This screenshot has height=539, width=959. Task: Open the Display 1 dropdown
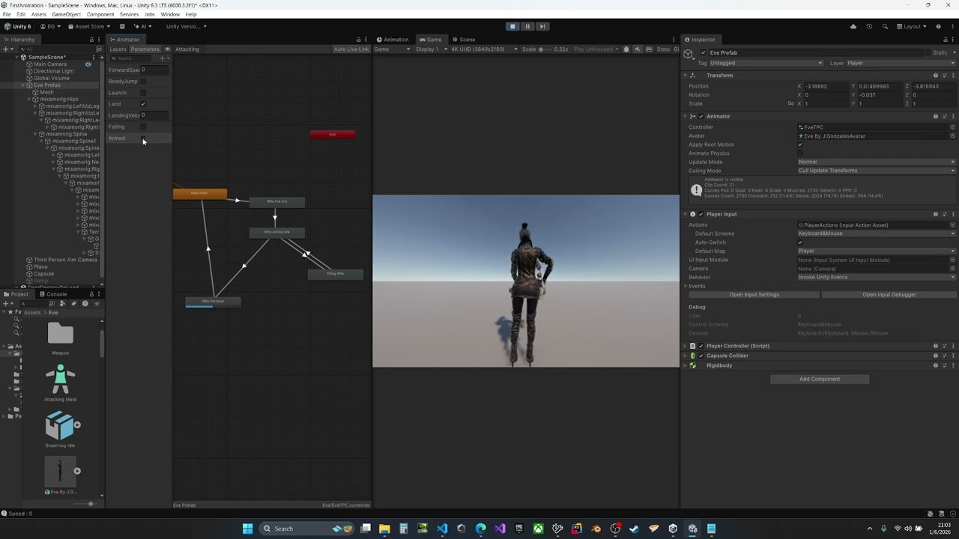[432, 49]
